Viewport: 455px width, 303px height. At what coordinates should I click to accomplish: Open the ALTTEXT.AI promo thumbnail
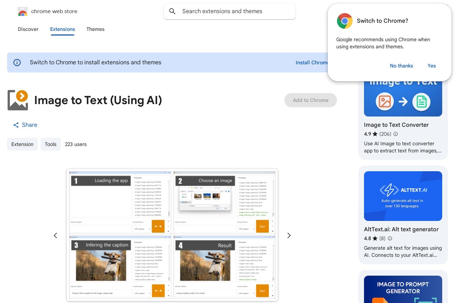[403, 196]
